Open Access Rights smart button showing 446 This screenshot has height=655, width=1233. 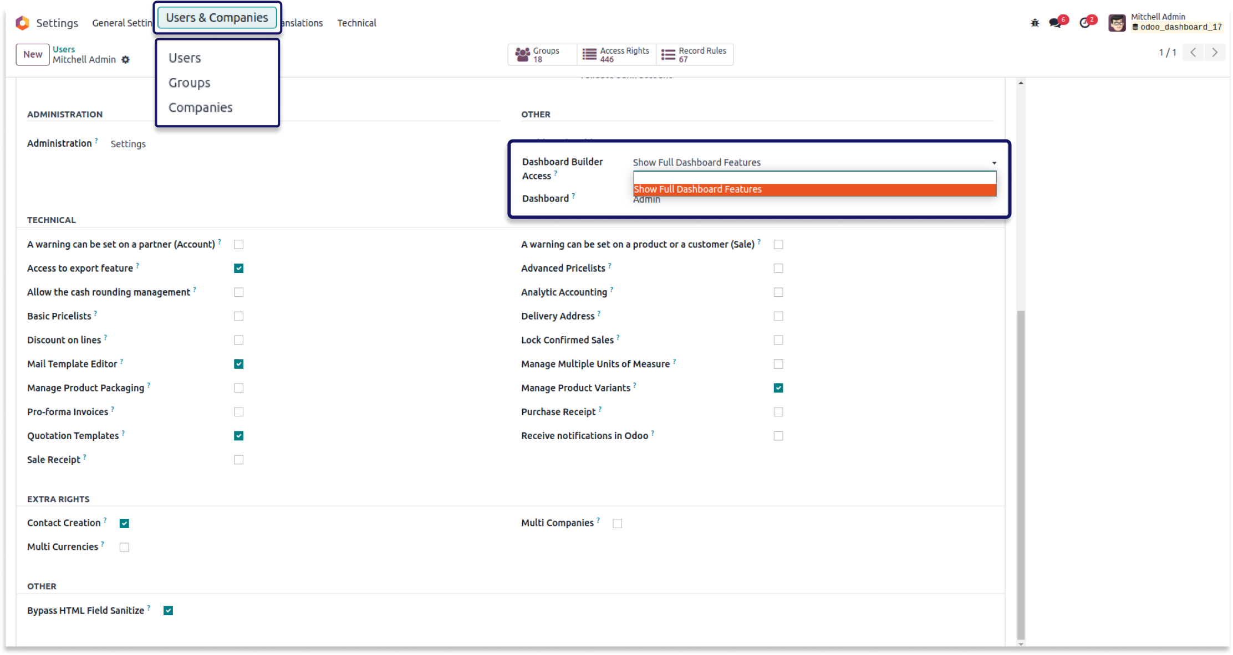(616, 54)
